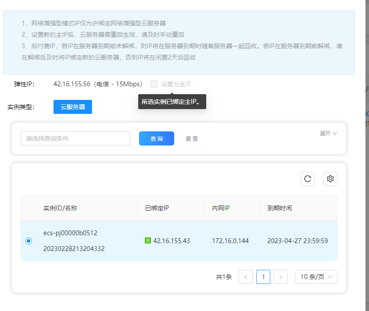The width and height of the screenshot is (369, 311).
Task: Click notice line 2 about 设置新的主IP后
Action: point(103,35)
